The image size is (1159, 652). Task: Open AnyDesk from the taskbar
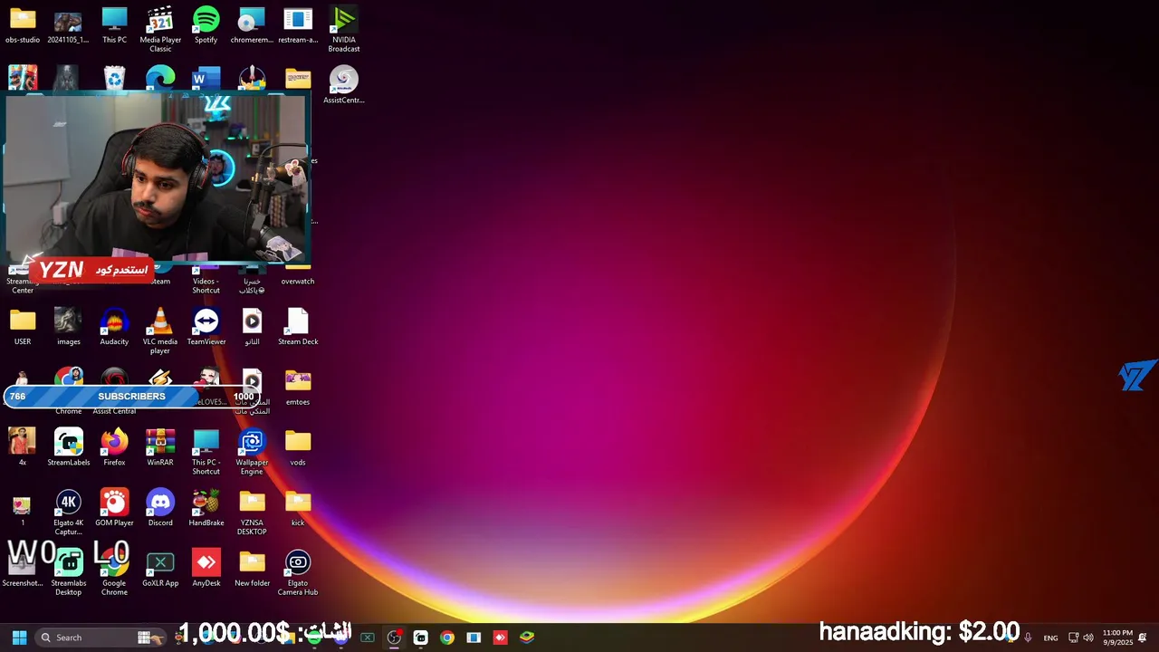[x=500, y=638]
